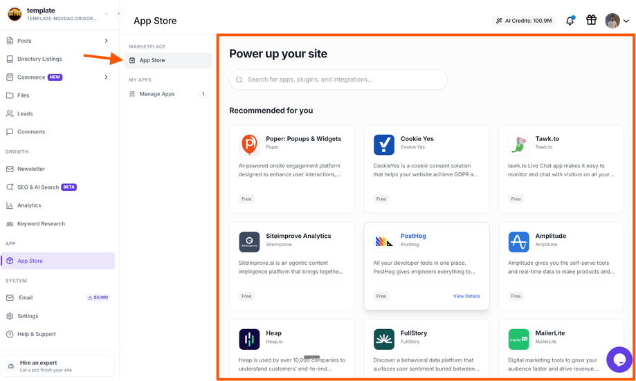This screenshot has width=636, height=381.
Task: Click View Details on PostHog card
Action: click(466, 296)
